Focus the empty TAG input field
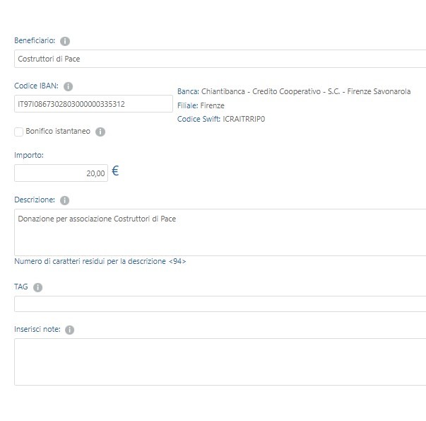426x421 pixels. [220, 304]
